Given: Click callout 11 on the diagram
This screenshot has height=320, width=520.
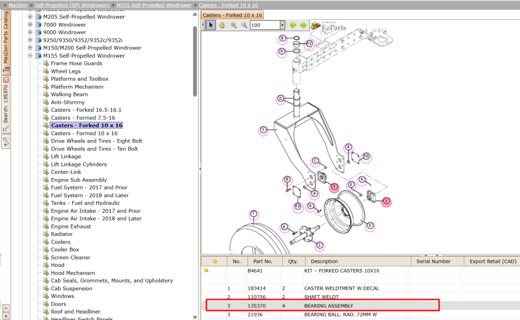Looking at the screenshot, I should click(309, 44).
